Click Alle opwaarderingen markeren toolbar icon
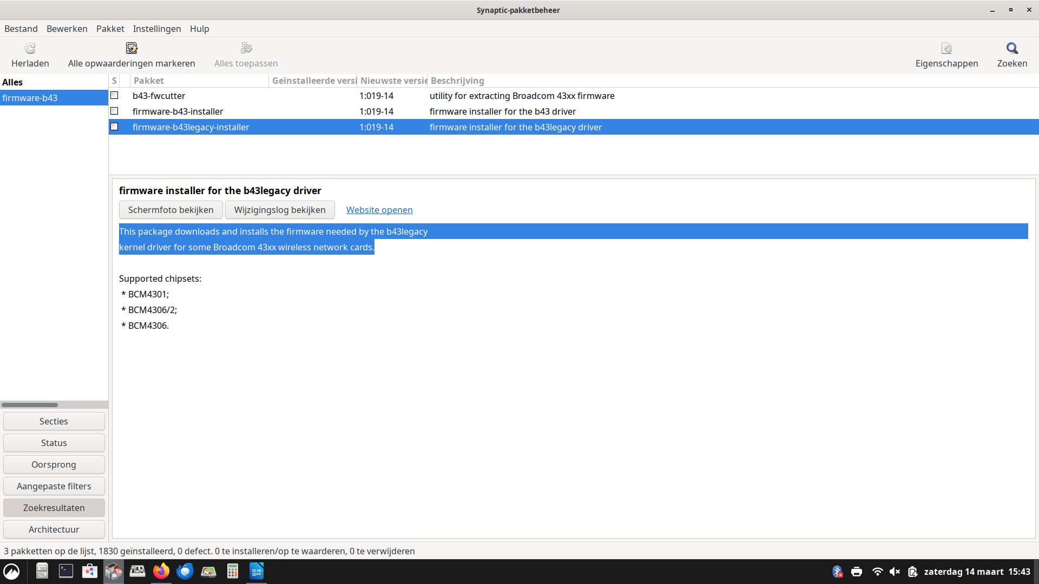The width and height of the screenshot is (1039, 584). tap(131, 49)
